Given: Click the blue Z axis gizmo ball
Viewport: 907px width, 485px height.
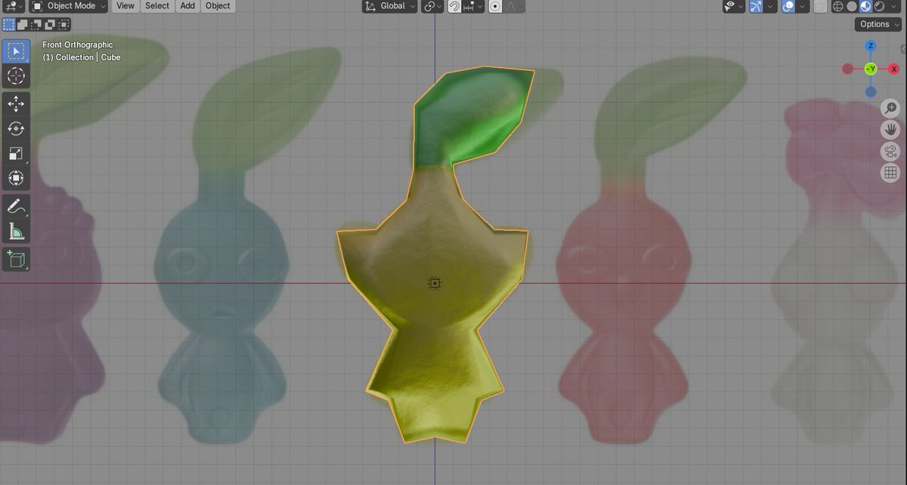Looking at the screenshot, I should click(x=871, y=46).
